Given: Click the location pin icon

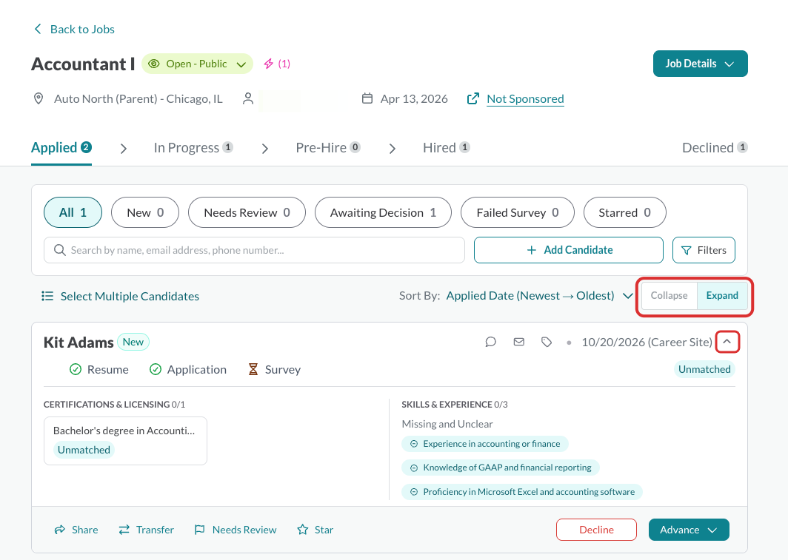Looking at the screenshot, I should click(x=39, y=98).
